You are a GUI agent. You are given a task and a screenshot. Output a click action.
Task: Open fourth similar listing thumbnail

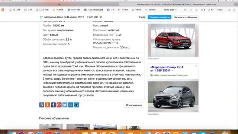point(132,127)
